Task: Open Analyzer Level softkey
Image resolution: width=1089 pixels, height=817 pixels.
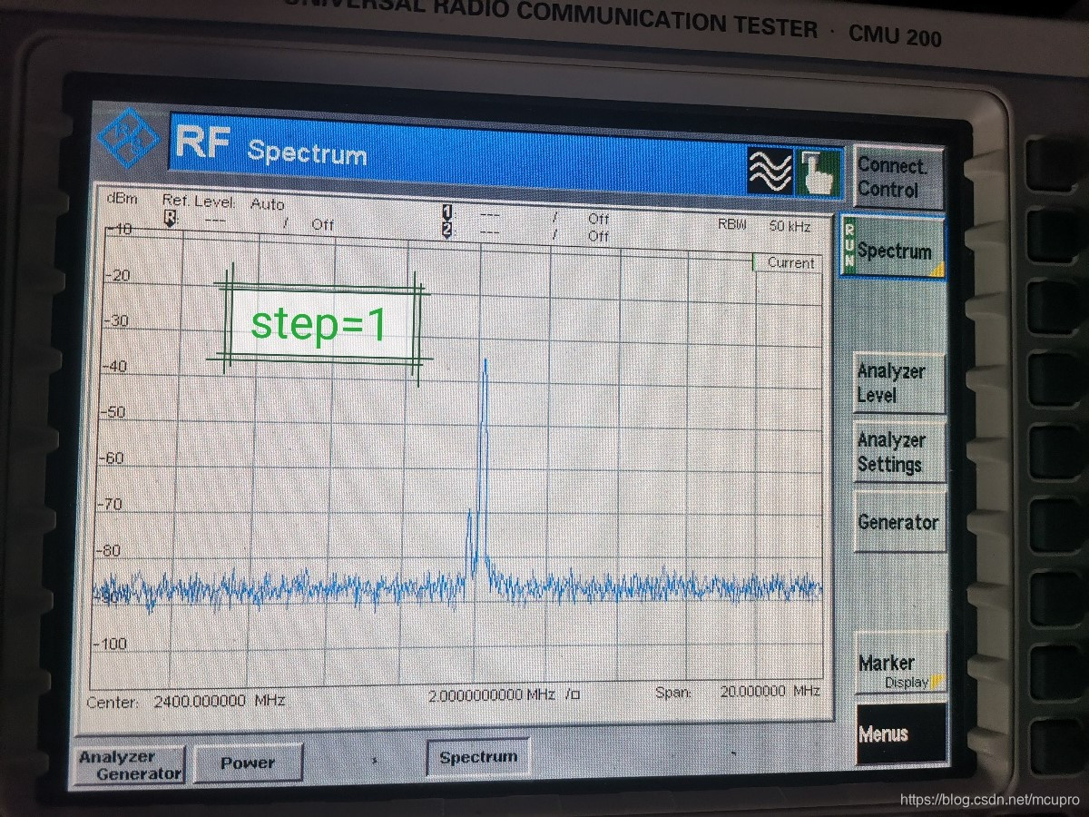Action: point(899,383)
